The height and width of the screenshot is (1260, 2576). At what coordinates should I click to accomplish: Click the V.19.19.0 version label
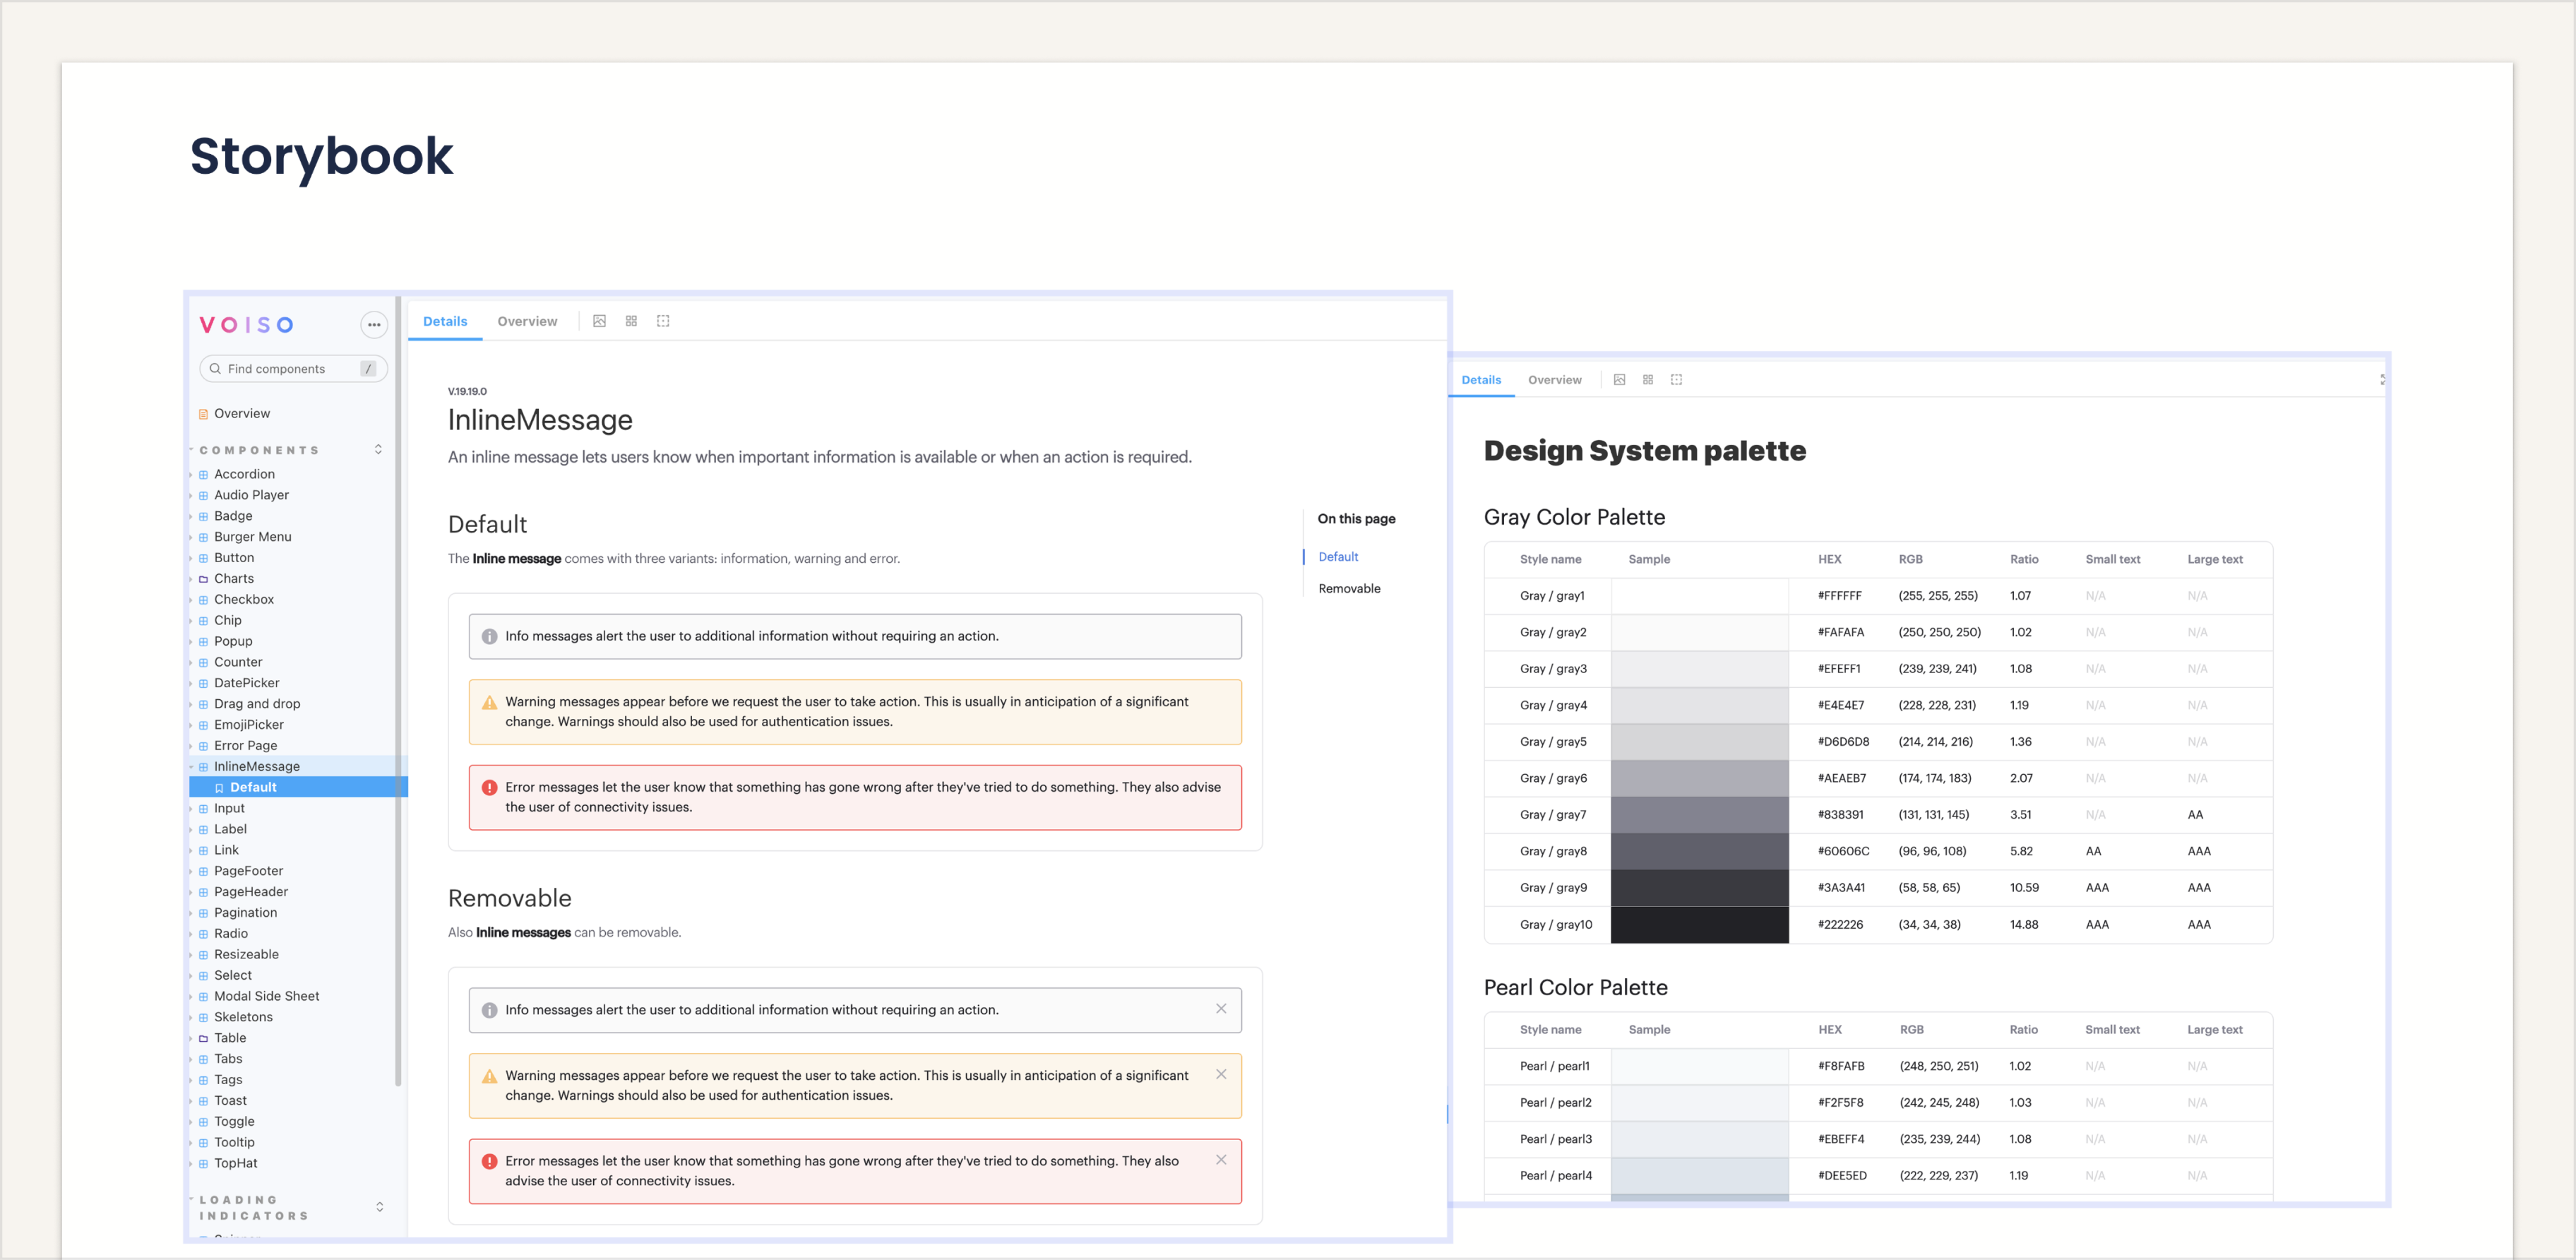(467, 392)
